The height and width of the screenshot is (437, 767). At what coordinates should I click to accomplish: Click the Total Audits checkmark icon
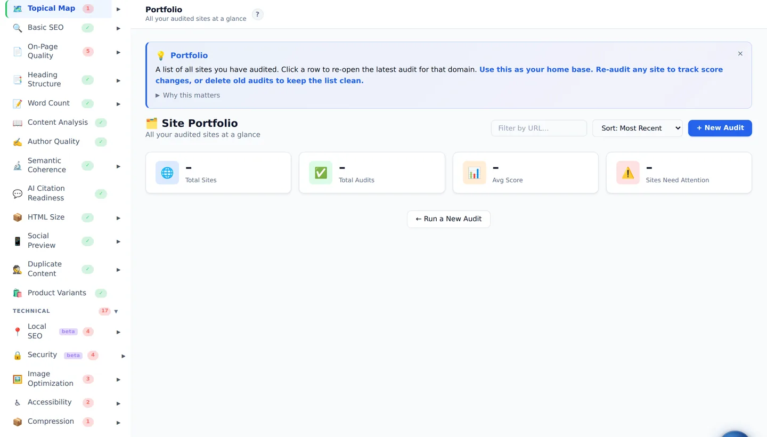pos(321,173)
